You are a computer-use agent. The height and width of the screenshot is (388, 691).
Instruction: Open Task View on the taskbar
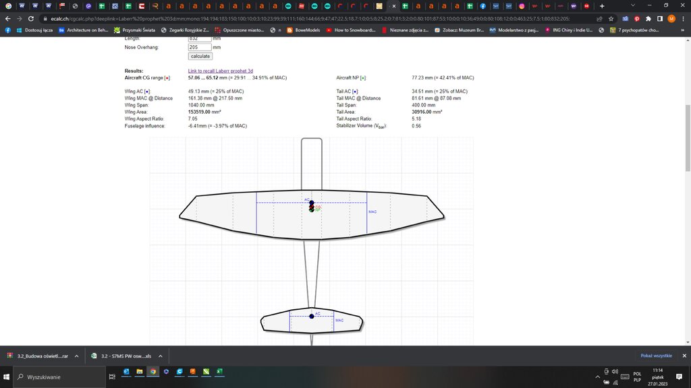(x=112, y=377)
